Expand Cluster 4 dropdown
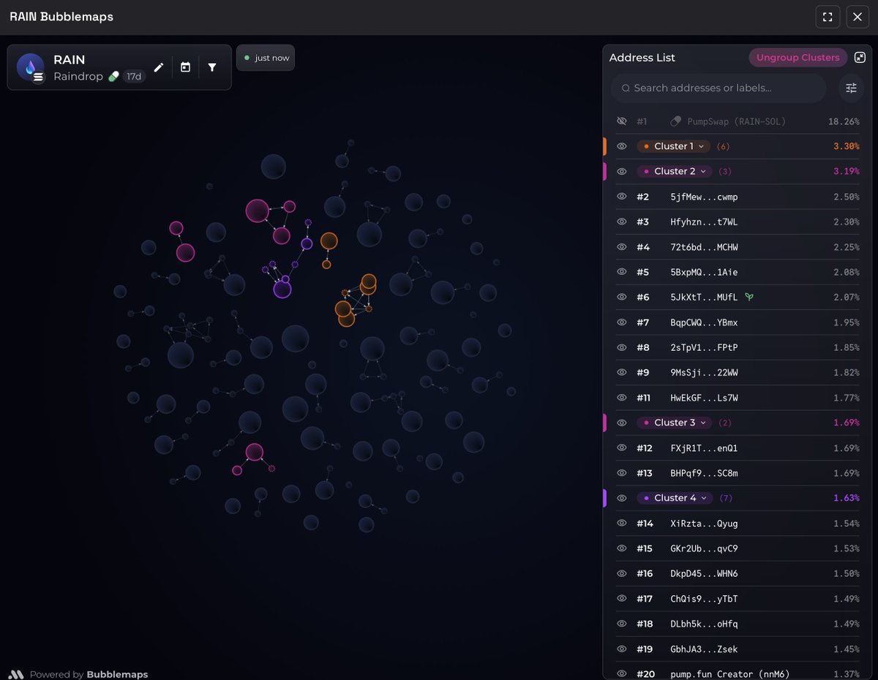 tap(675, 498)
